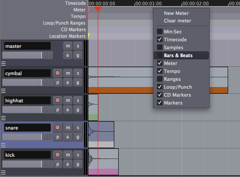Open snare route group button
The height and width of the screenshot is (177, 240).
78,137
